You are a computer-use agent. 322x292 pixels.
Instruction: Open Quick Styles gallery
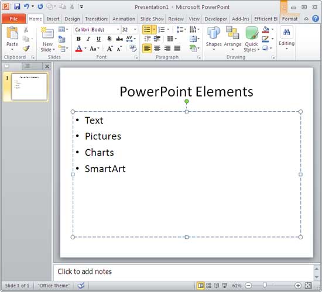(252, 39)
